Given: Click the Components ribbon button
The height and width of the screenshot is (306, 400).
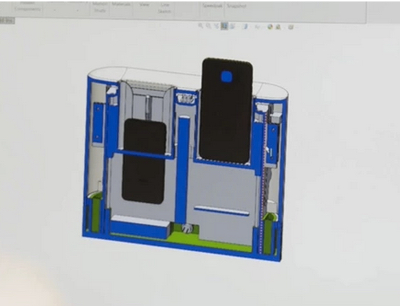Looking at the screenshot, I should point(28,8).
